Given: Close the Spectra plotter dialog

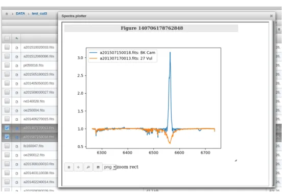Looking at the screenshot, I should tap(271, 16).
